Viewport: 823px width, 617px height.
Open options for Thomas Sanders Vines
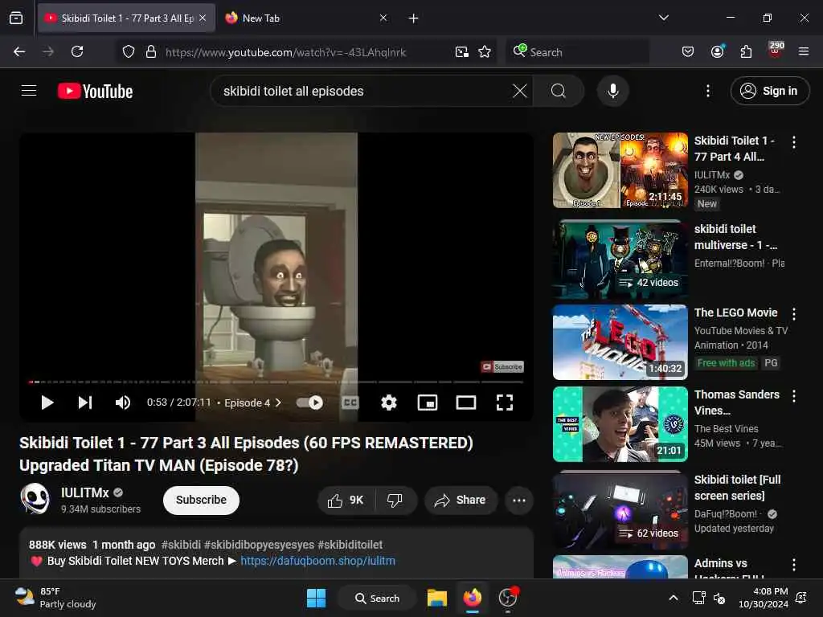(x=793, y=396)
